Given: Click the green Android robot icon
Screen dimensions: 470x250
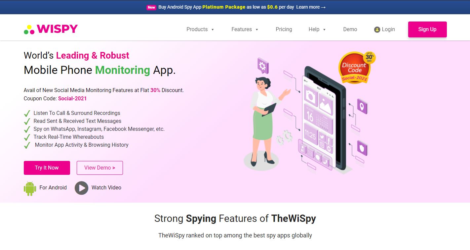Looking at the screenshot, I should coord(30,188).
